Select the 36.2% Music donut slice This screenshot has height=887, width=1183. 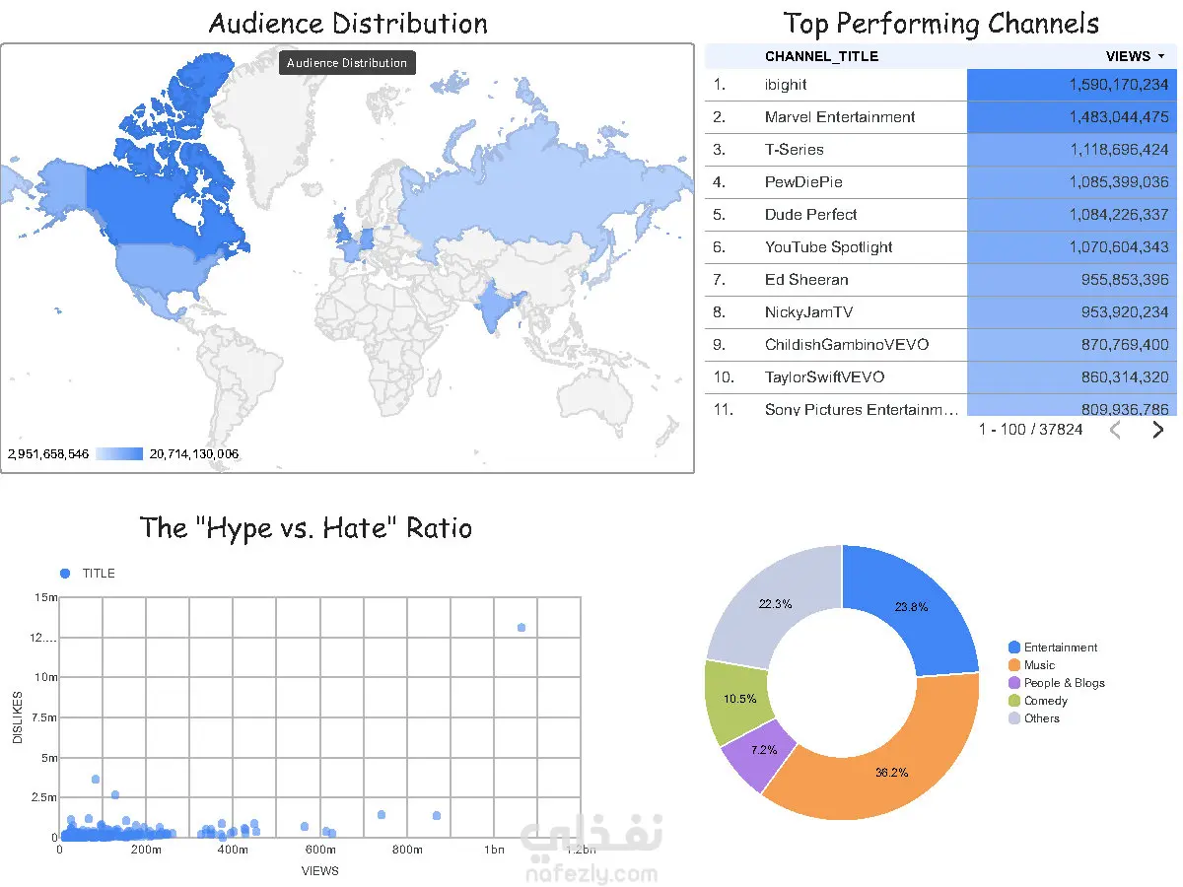[x=887, y=759]
